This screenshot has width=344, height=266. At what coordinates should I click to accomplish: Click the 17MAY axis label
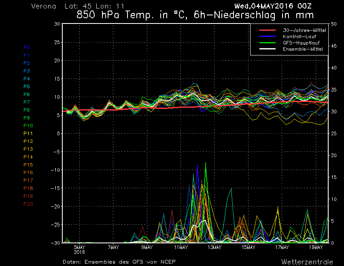pos(282,247)
